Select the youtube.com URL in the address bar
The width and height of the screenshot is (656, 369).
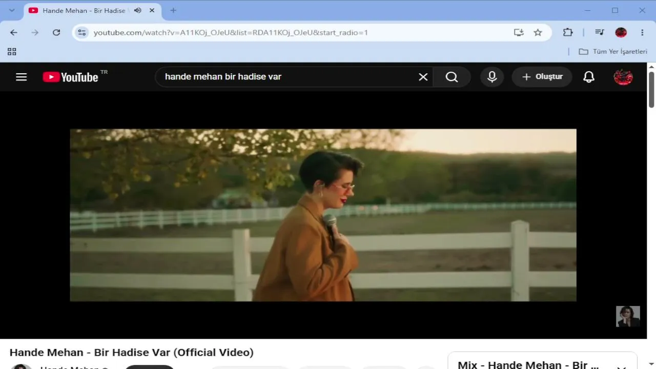coord(231,32)
